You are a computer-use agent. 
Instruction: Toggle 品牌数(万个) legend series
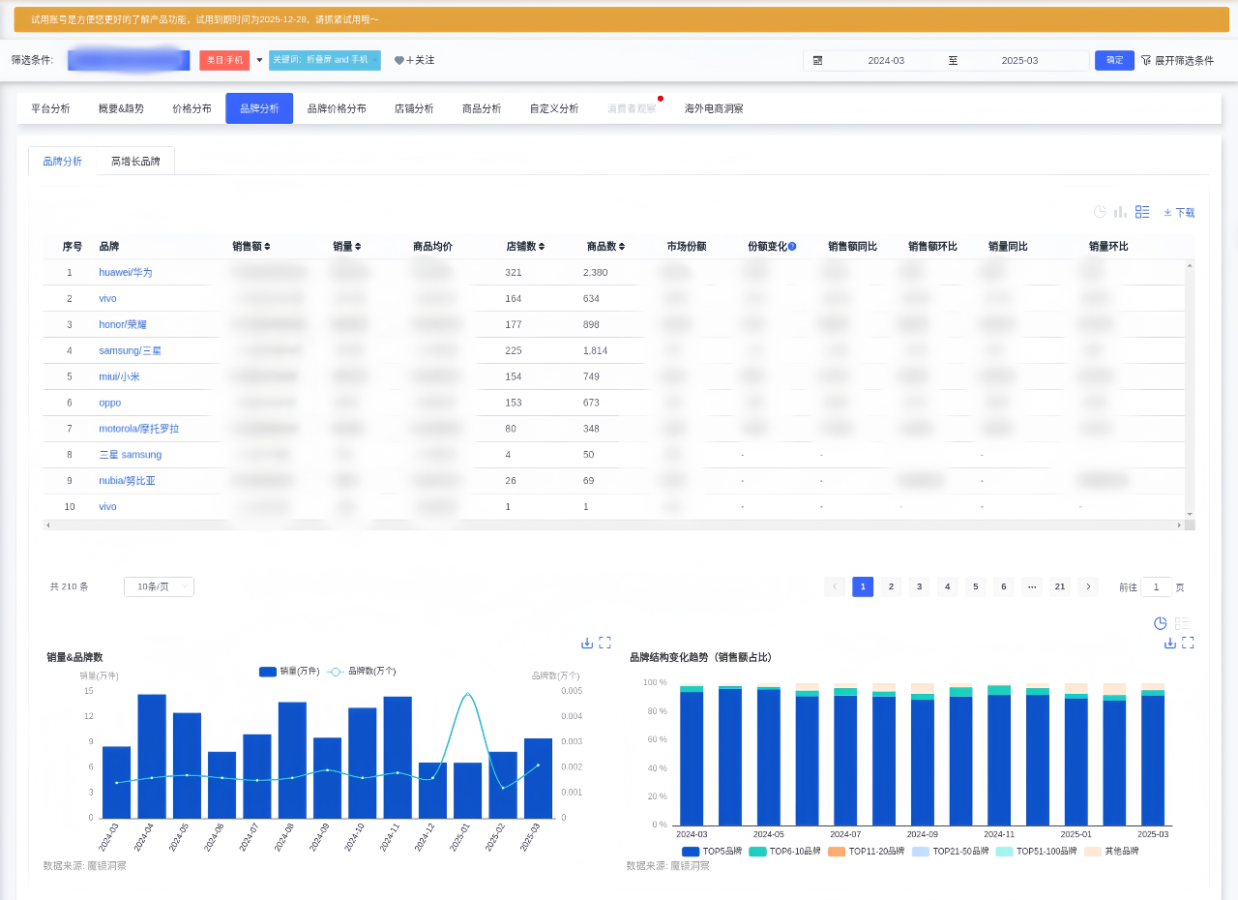(x=362, y=672)
